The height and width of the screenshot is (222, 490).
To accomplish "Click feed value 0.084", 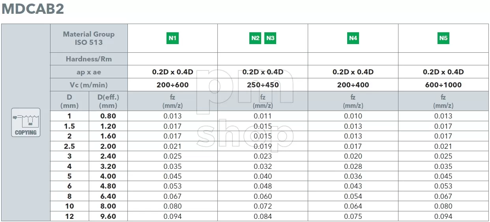I will [x=263, y=216].
